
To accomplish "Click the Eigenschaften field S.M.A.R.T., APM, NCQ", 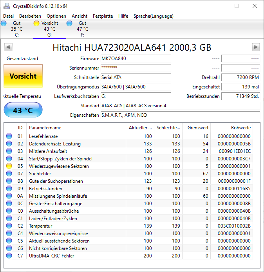I will (x=180, y=115).
